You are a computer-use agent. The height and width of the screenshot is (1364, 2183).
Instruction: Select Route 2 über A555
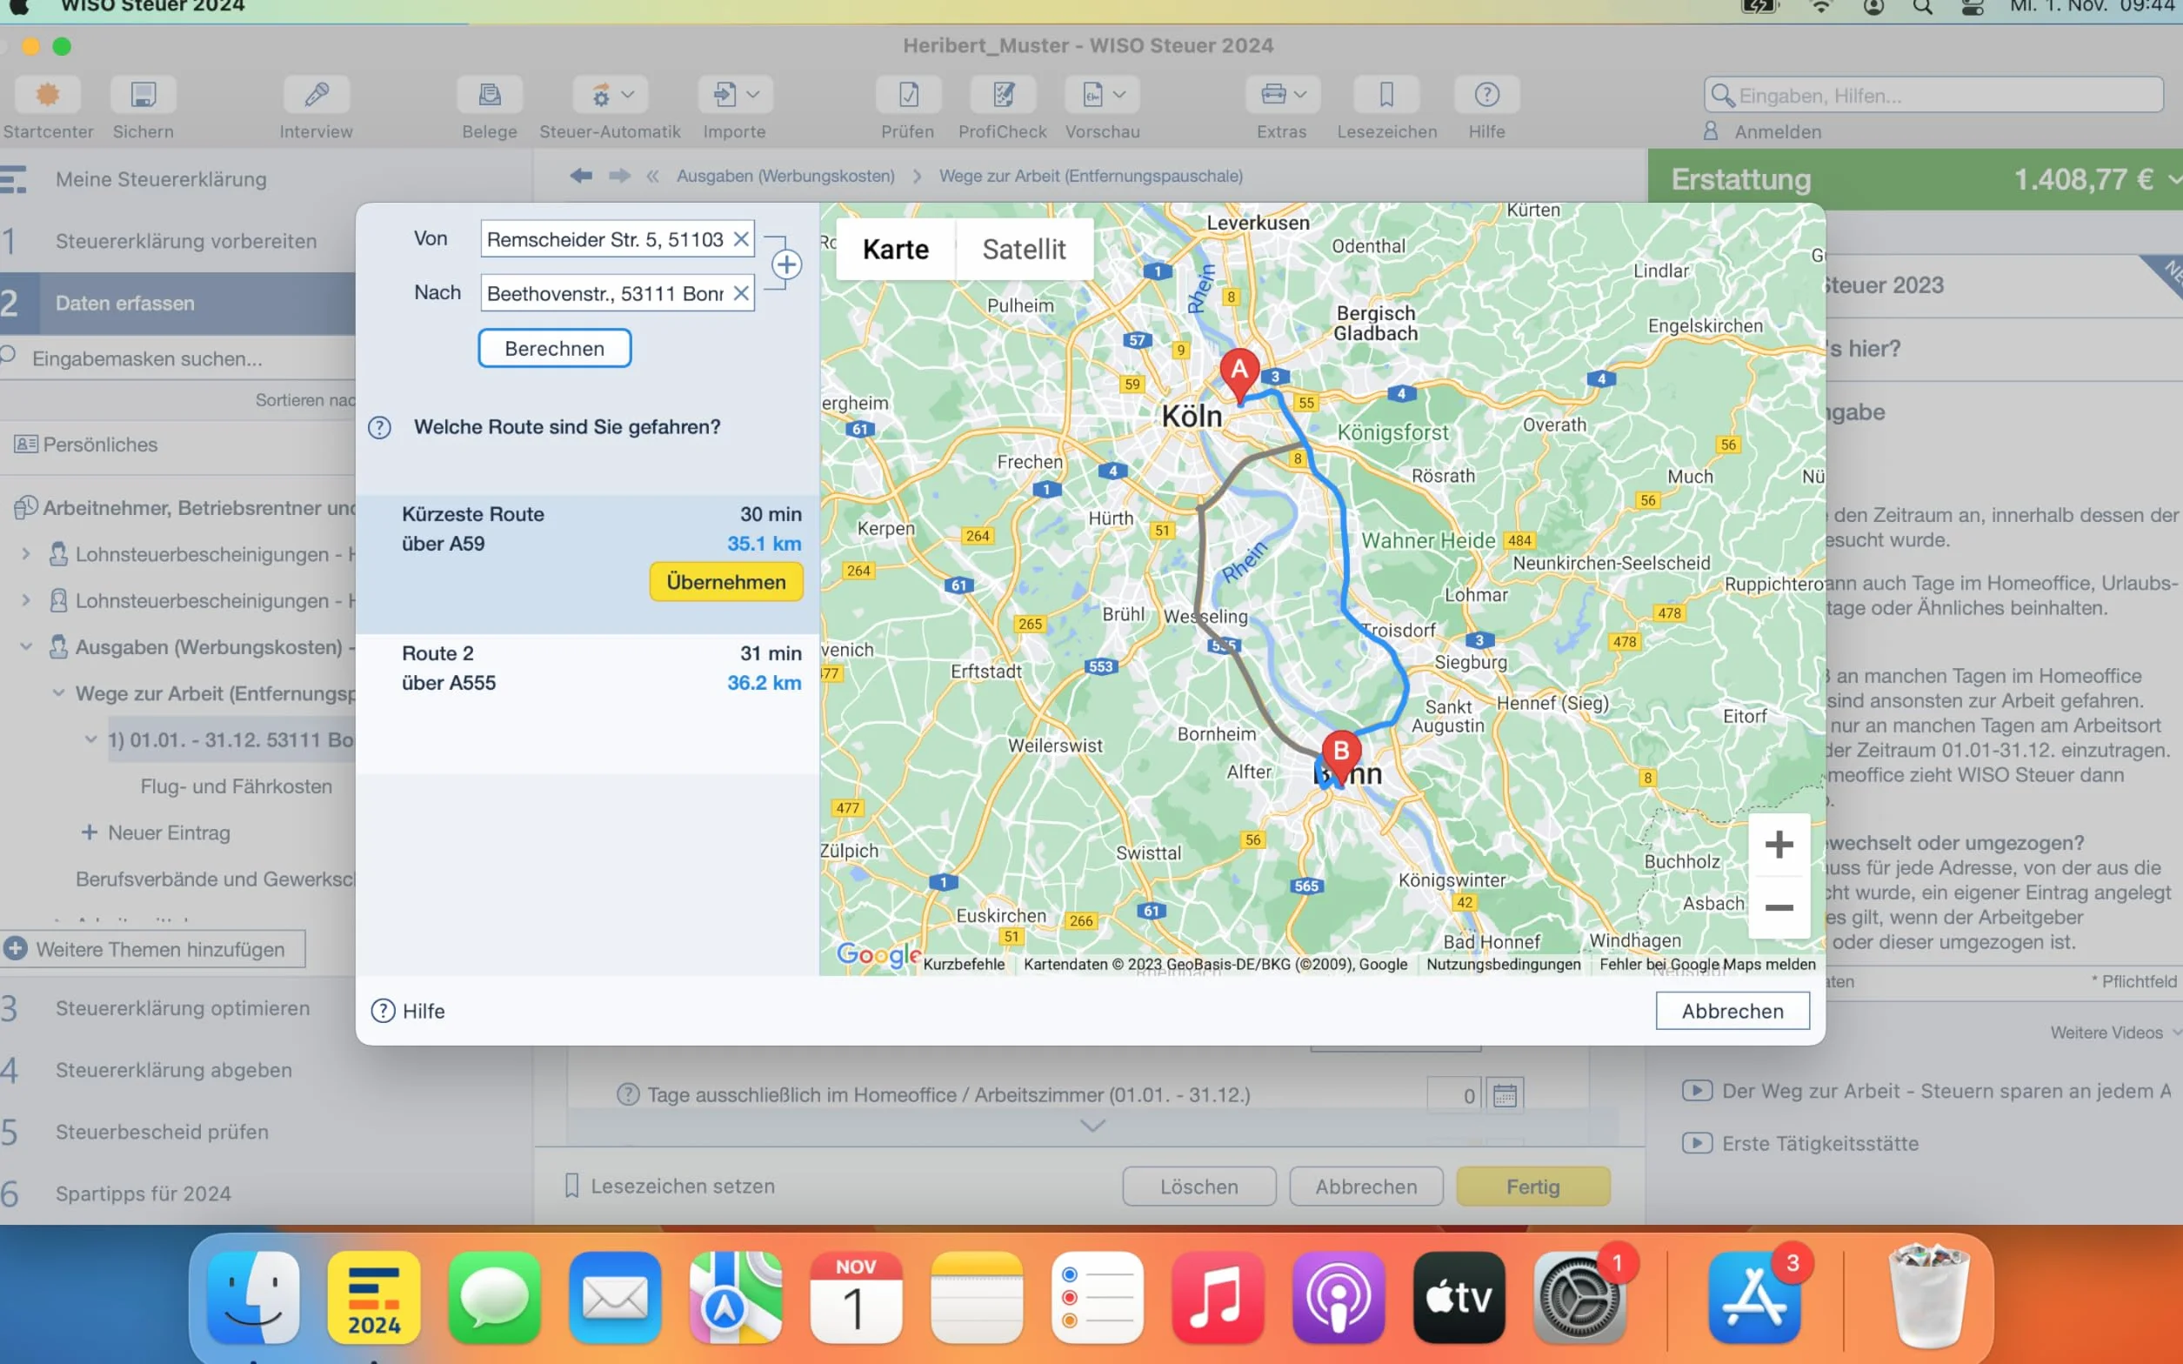(x=588, y=668)
